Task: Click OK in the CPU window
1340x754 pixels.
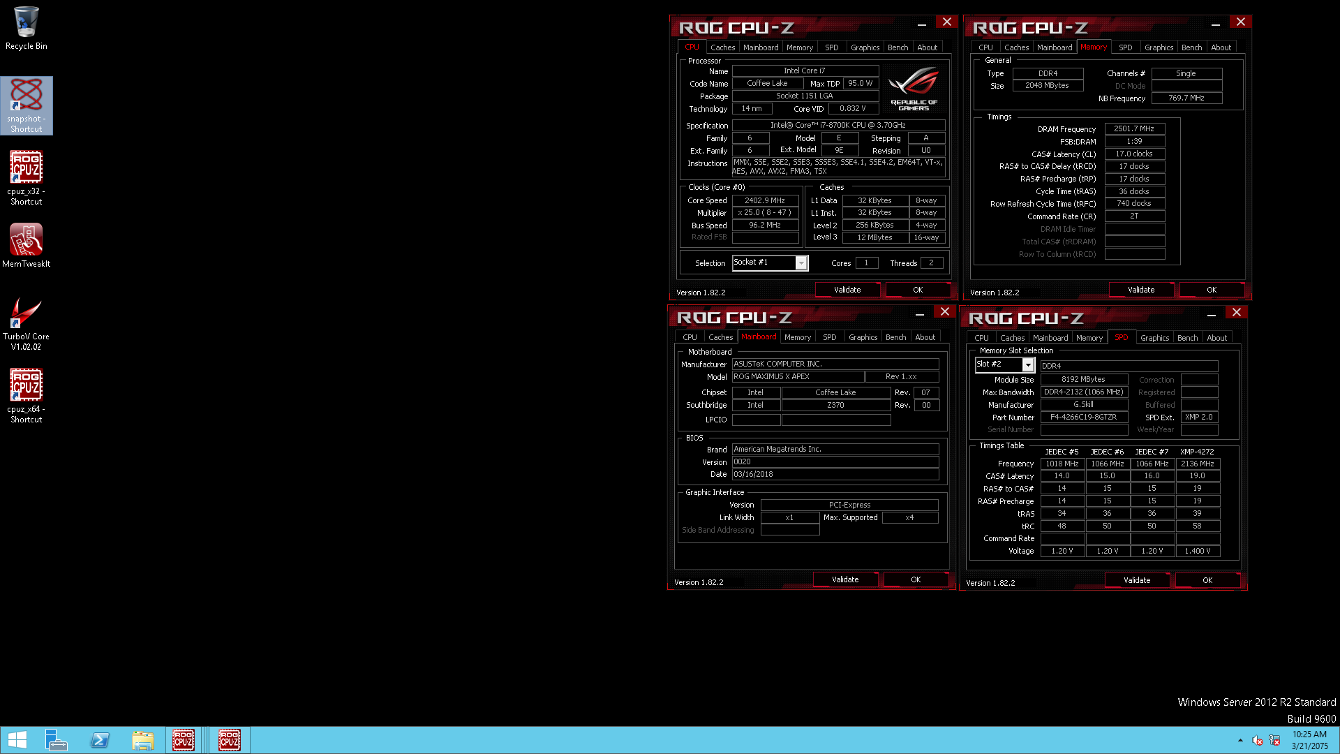Action: [918, 290]
